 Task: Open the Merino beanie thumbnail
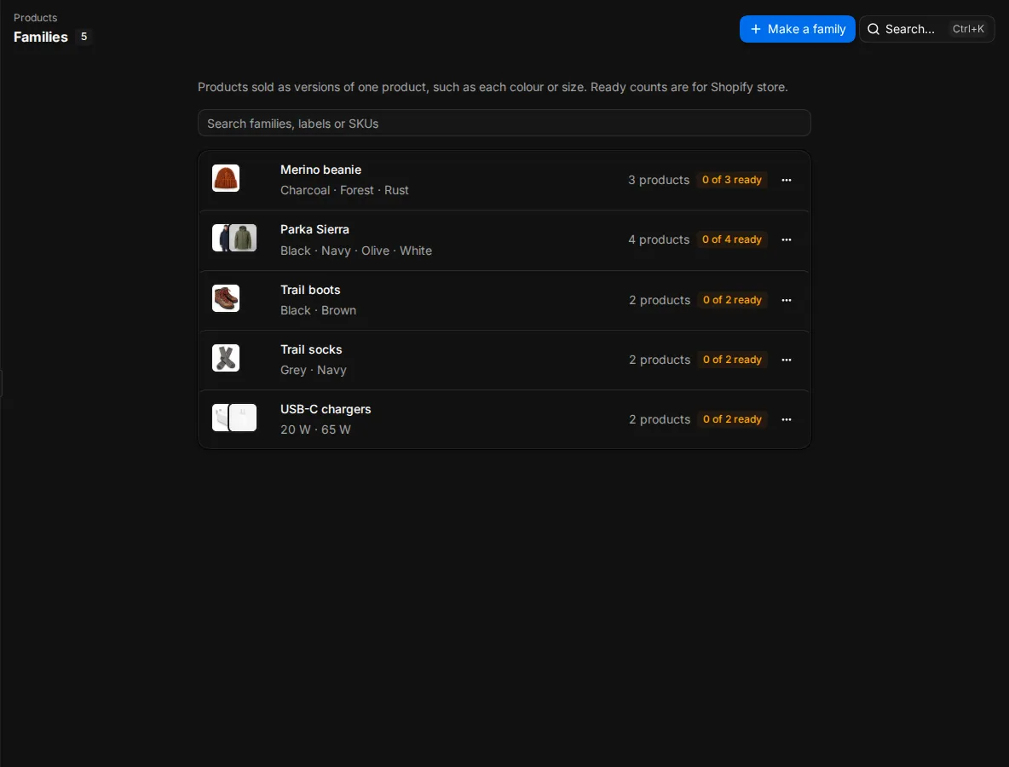(226, 178)
